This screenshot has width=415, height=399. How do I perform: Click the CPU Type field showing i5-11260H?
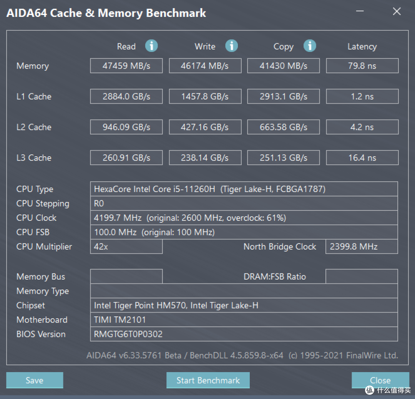point(244,189)
